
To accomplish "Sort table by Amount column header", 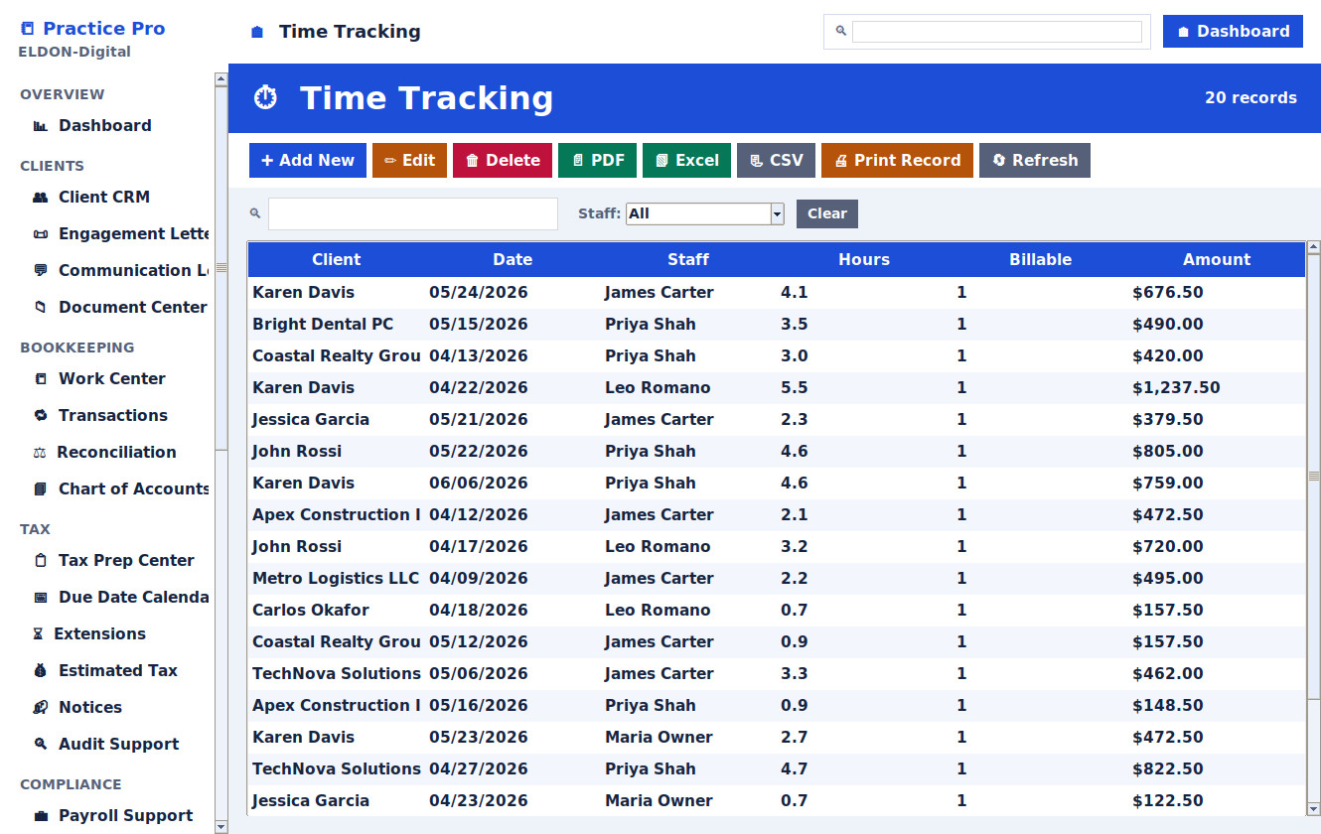I will click(1217, 260).
